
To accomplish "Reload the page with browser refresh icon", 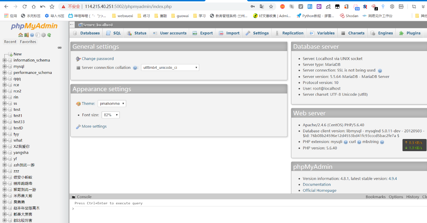I will (x=24, y=6).
